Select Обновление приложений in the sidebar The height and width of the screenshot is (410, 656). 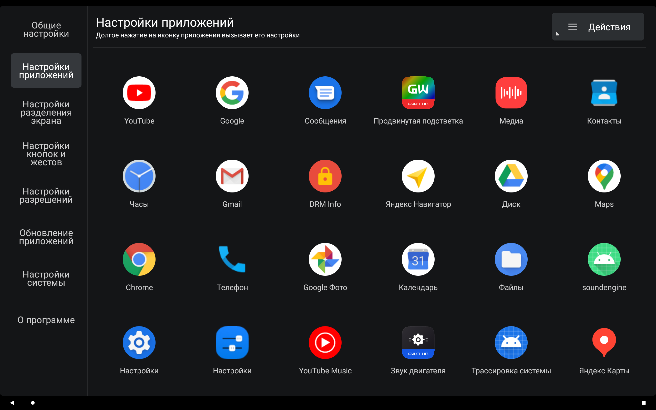tap(46, 237)
